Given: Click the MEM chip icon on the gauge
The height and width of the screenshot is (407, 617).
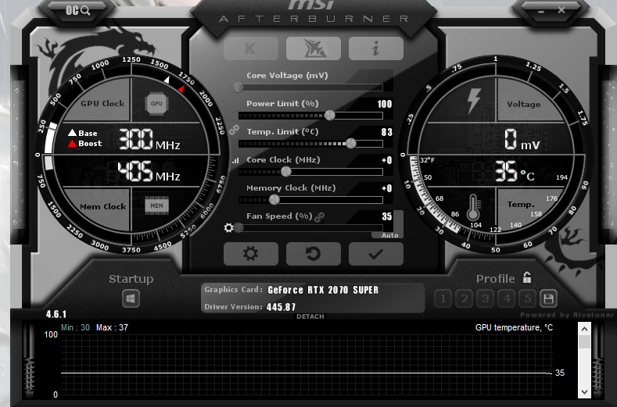Looking at the screenshot, I should [156, 205].
